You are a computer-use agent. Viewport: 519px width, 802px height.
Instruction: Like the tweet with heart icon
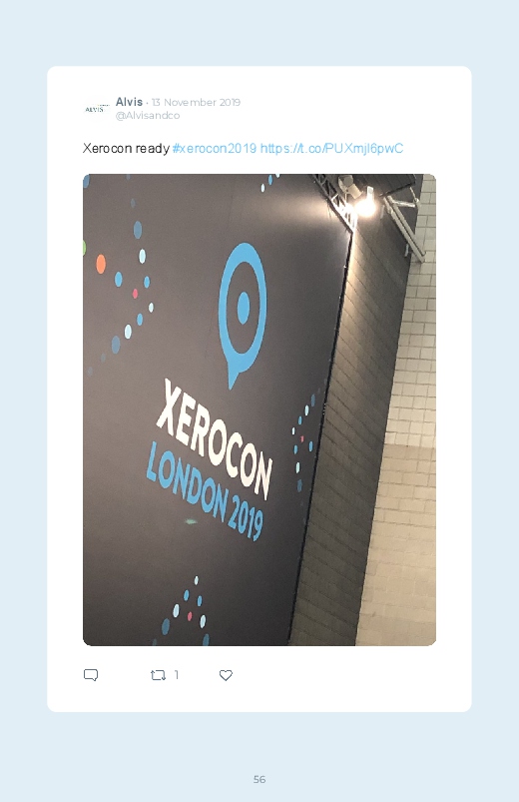[x=226, y=675]
